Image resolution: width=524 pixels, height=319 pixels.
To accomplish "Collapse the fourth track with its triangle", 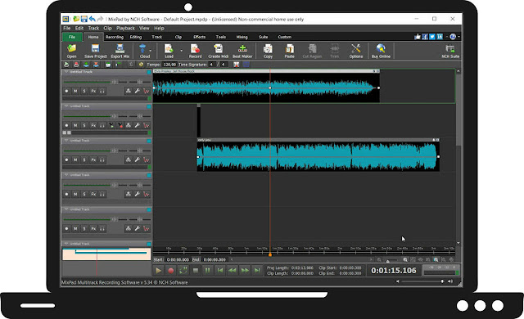I will (x=65, y=175).
